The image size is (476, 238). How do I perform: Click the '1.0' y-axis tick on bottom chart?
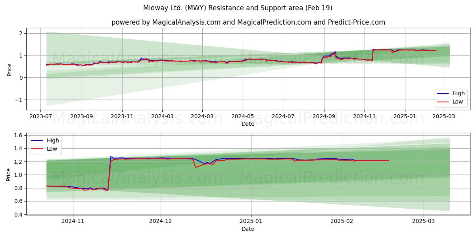pos(19,175)
